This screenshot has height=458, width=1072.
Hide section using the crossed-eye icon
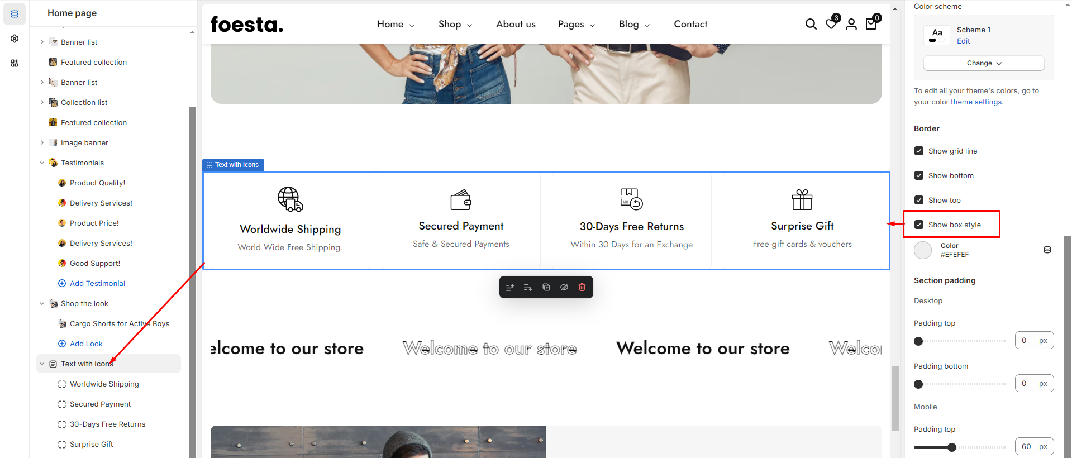[564, 287]
